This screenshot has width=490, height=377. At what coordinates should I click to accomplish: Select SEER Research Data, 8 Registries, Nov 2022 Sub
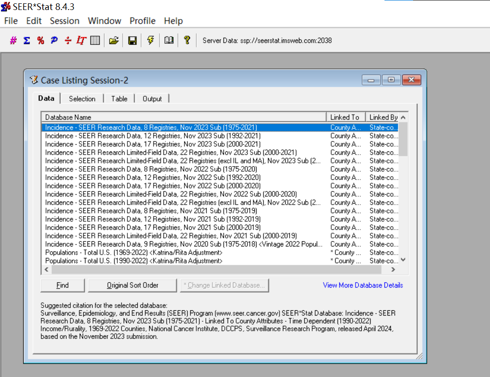pos(220,169)
